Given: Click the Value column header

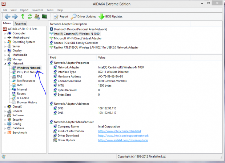Looking at the screenshot, I should pos(143,58).
